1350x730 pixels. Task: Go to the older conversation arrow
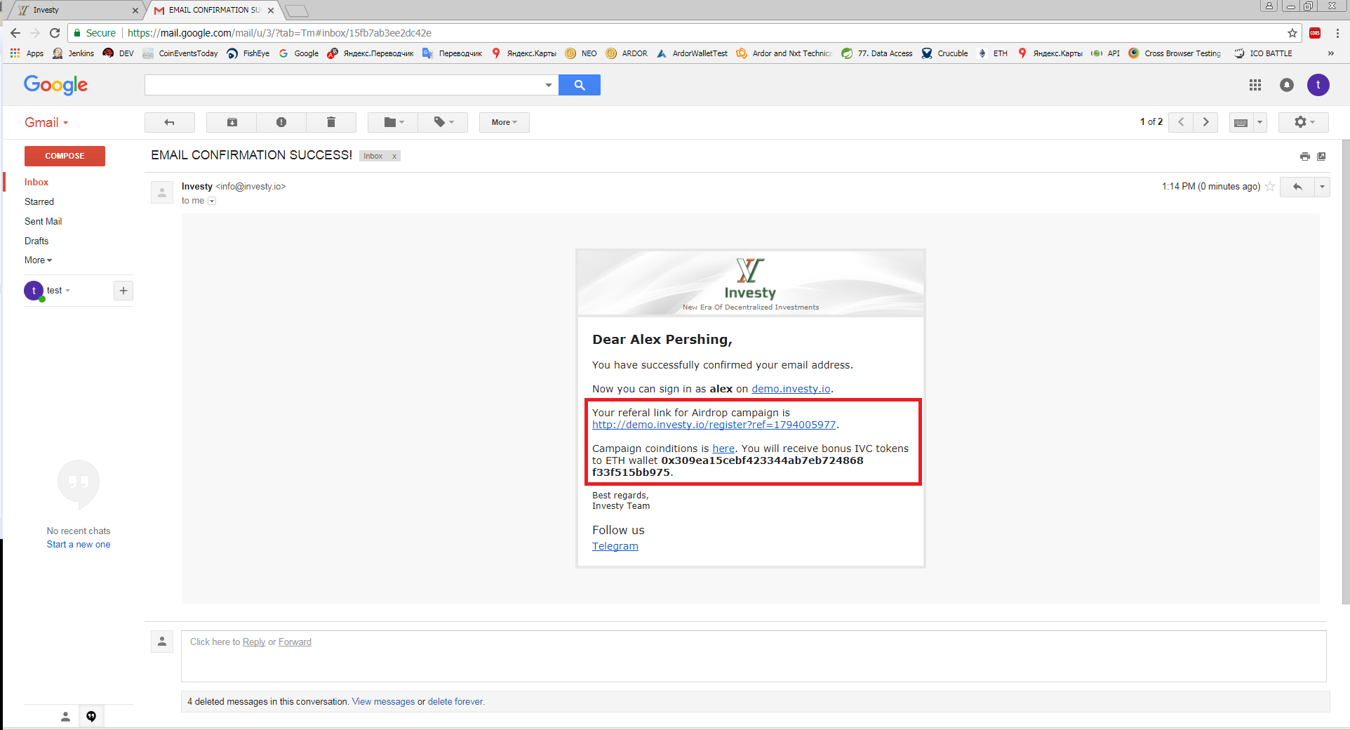[1206, 122]
